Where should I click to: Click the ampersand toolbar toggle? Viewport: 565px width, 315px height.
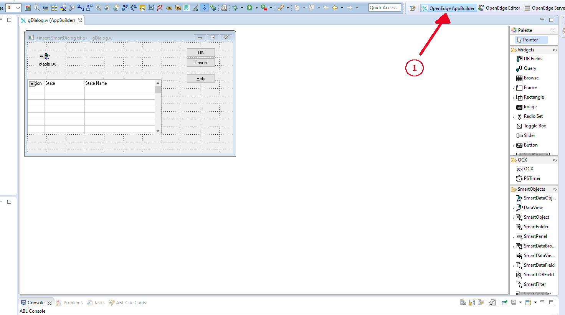[205, 8]
